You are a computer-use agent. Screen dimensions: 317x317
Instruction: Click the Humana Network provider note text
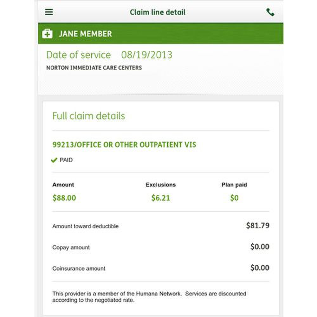[x=149, y=297]
